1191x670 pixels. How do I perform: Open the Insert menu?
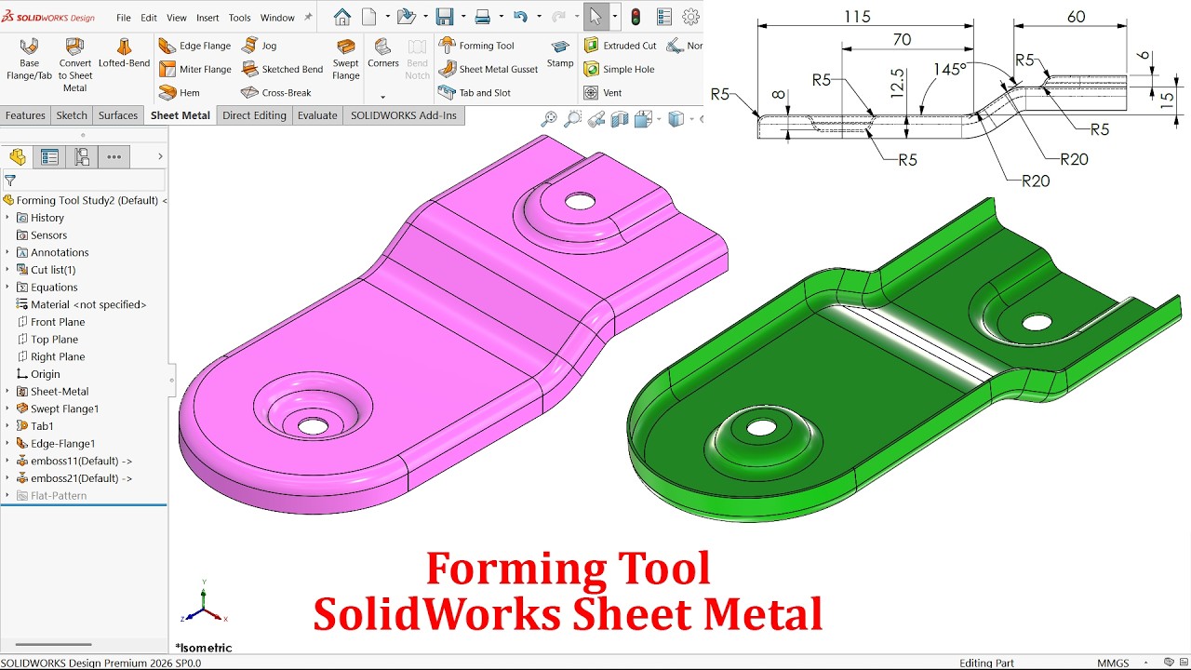coord(207,18)
